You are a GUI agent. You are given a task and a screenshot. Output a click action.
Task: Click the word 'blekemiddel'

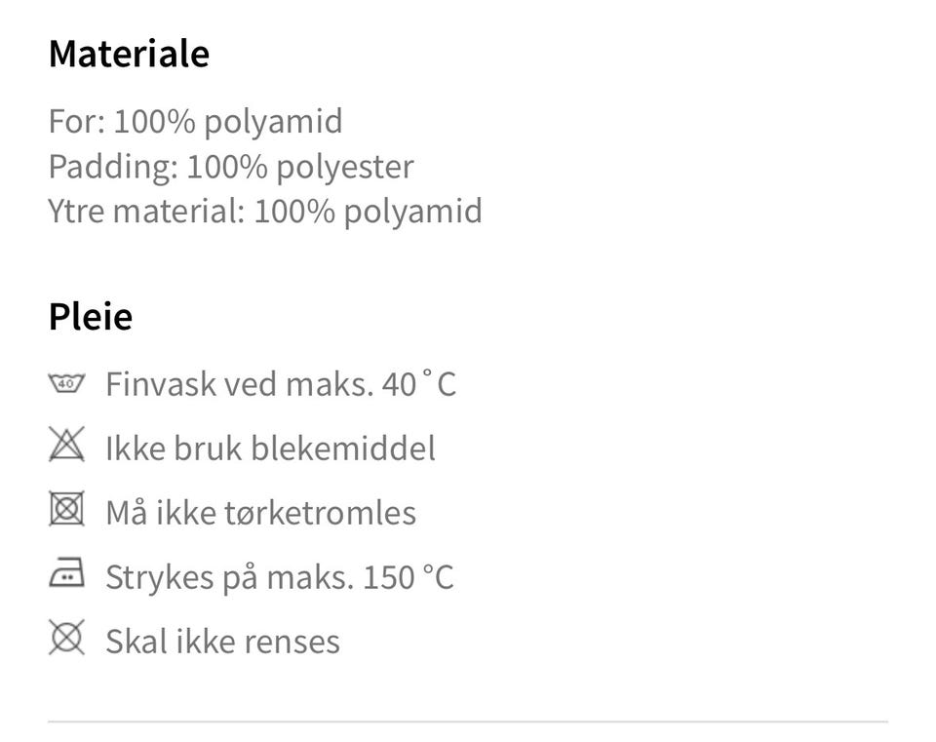tap(343, 449)
